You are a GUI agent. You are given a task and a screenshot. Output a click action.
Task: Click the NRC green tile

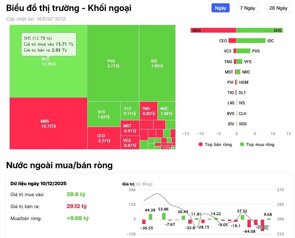point(165,110)
